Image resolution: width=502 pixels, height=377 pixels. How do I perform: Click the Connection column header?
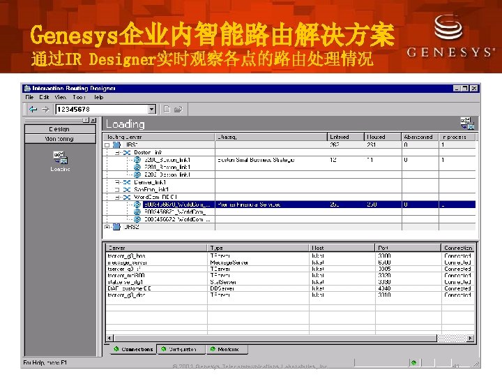click(457, 248)
